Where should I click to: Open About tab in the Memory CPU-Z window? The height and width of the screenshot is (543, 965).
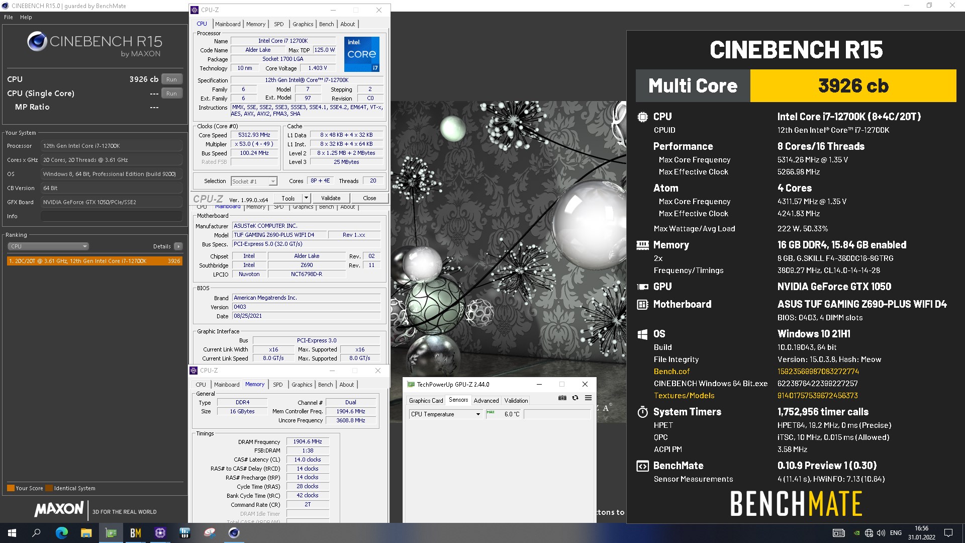point(346,385)
